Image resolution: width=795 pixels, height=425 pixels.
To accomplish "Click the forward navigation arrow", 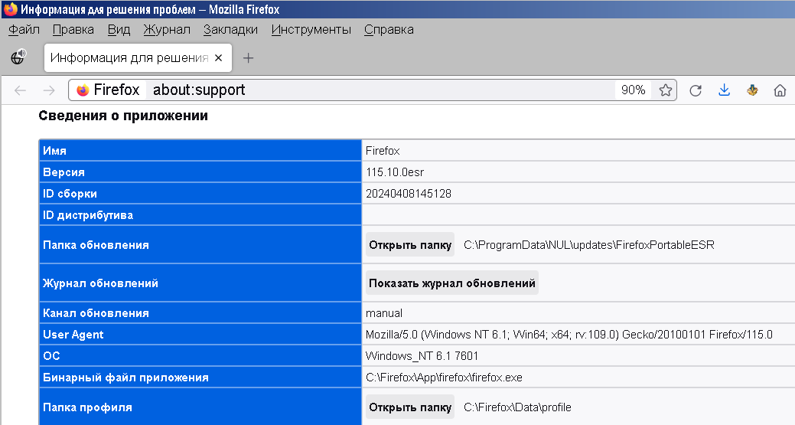I will [x=49, y=90].
